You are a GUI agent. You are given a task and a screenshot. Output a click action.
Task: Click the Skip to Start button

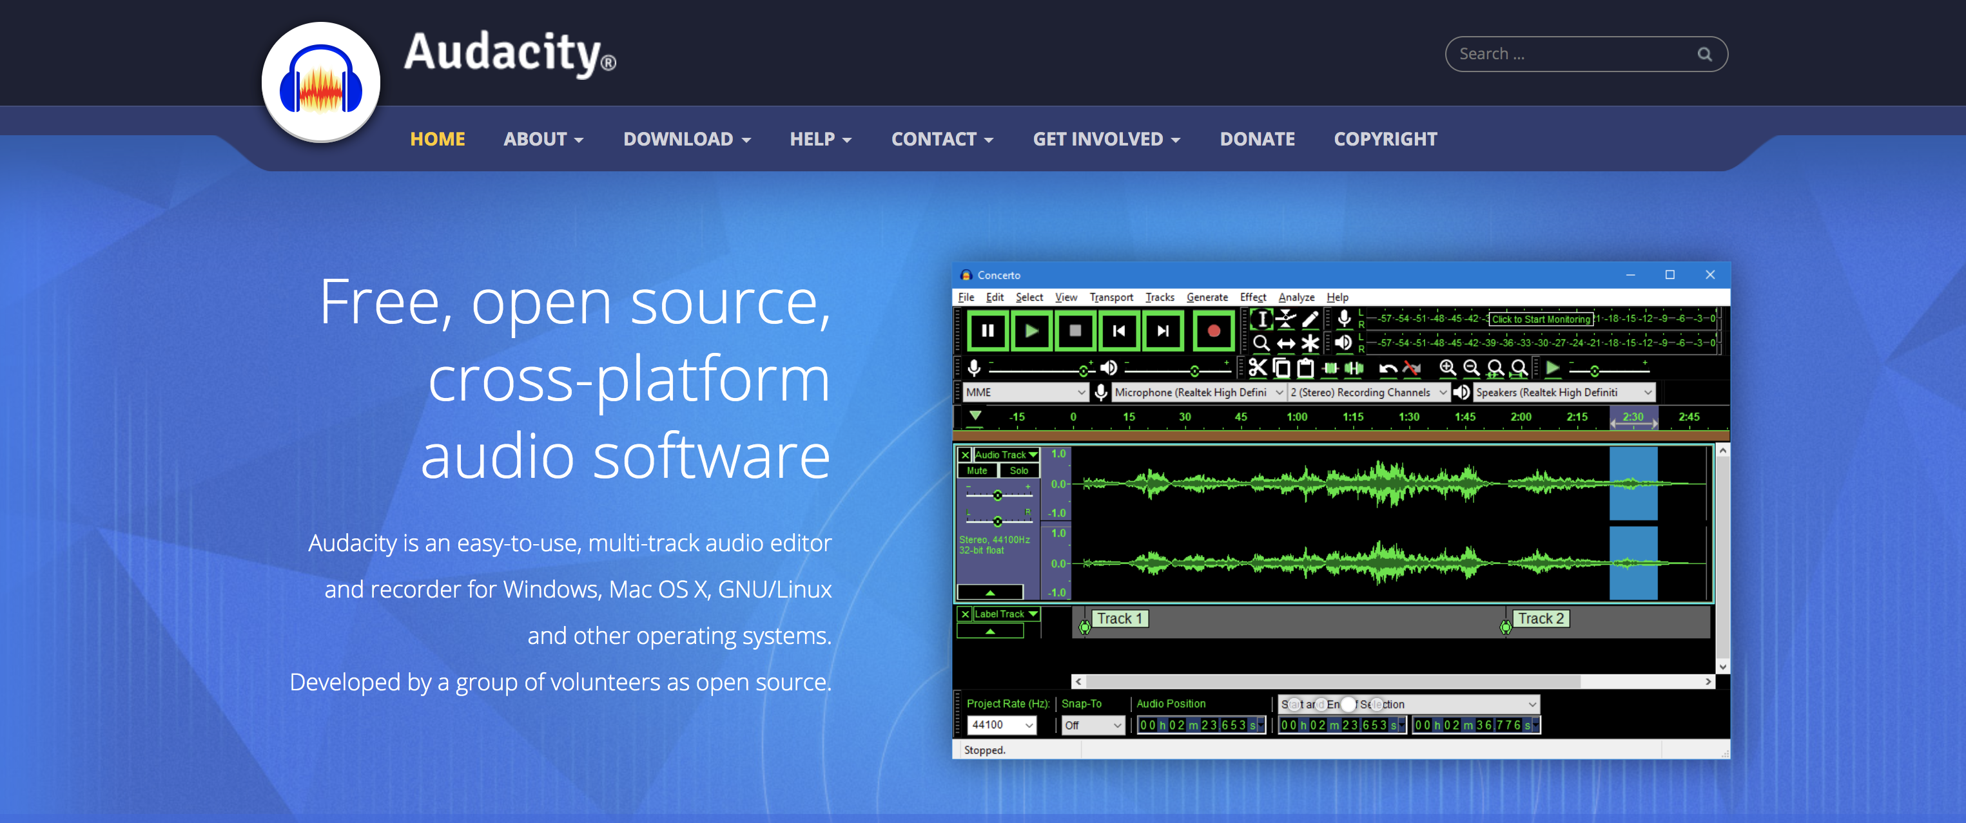[x=1119, y=331]
